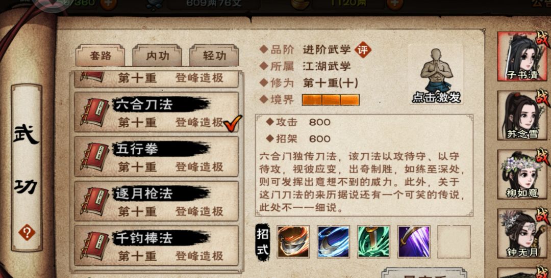Tap the red 评 rating badge

pos(363,49)
